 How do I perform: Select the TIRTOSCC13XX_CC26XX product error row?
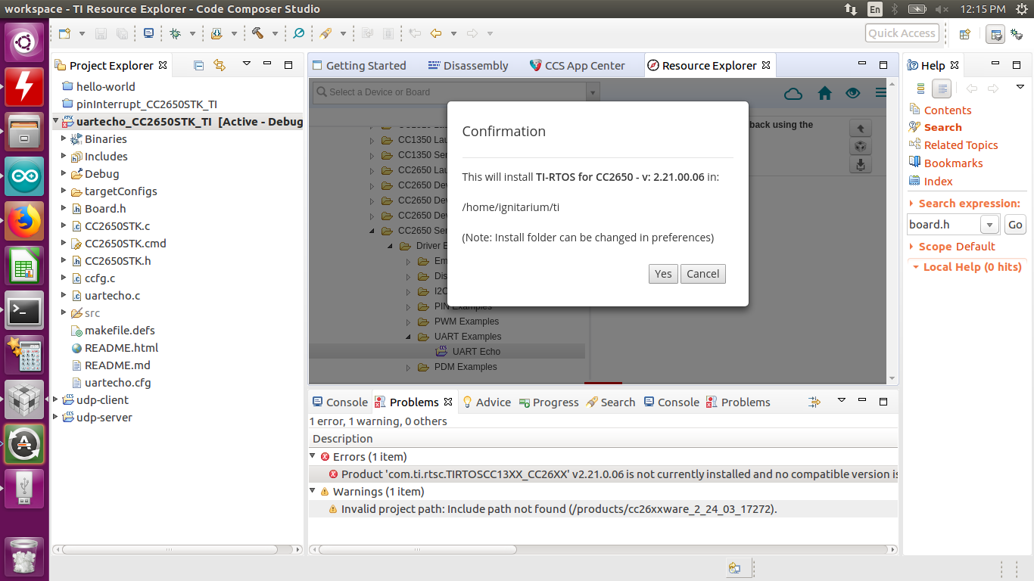(603, 474)
